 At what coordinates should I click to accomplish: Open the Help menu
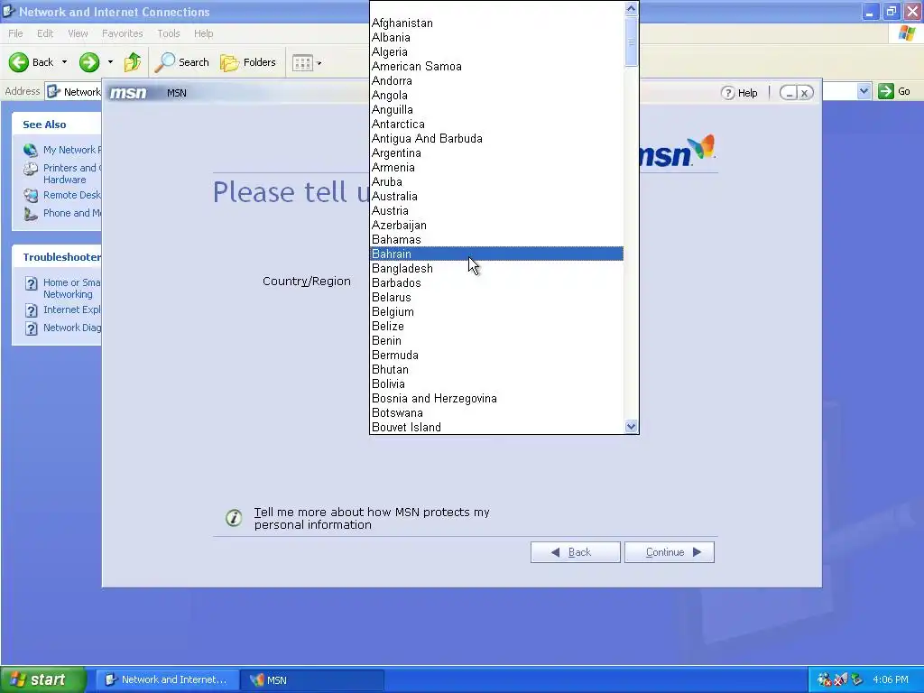click(x=203, y=33)
